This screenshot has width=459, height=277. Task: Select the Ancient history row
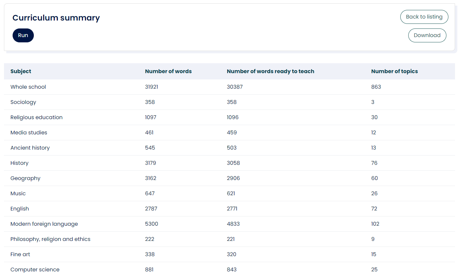coord(30,148)
